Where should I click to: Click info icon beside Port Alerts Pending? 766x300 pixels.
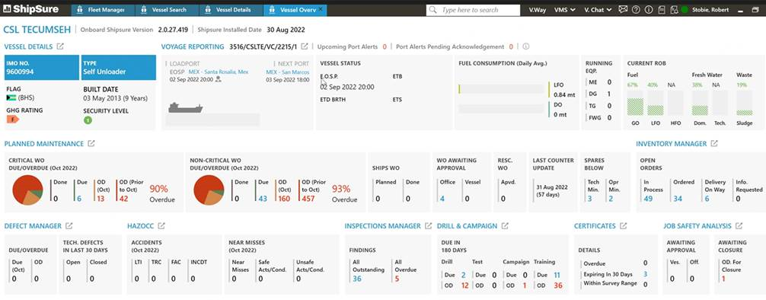tap(525, 47)
